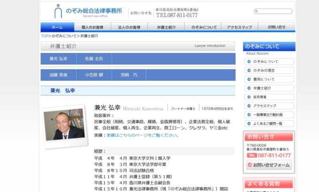Click arrow icon beside sidebar アクセスマップ

pos(249,106)
